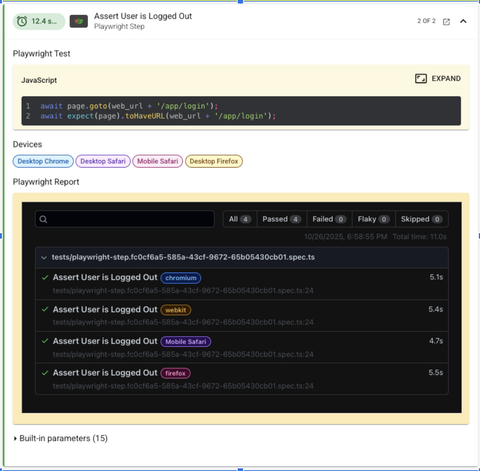Viewport: 480px width, 471px height.
Task: Click the firefox project label badge
Action: 175,373
